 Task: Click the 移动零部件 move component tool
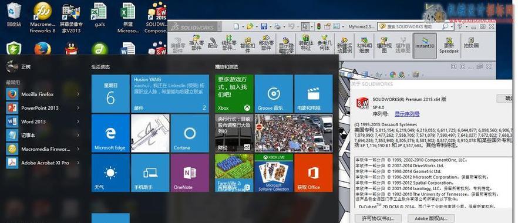click(x=266, y=43)
